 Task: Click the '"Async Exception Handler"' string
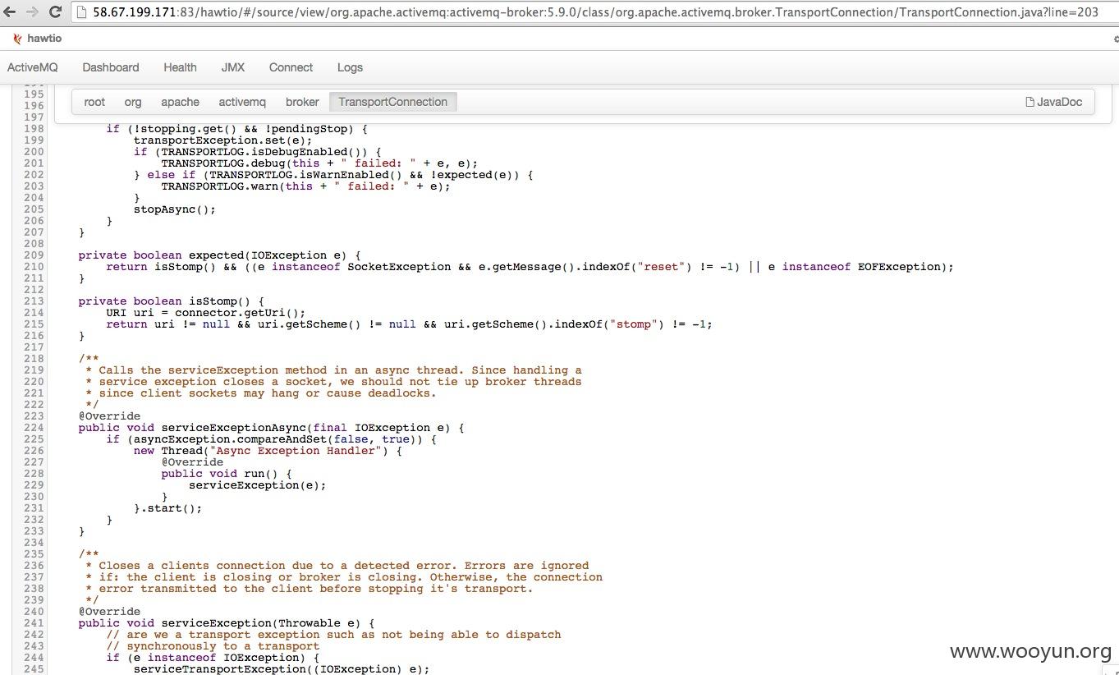[x=295, y=450]
